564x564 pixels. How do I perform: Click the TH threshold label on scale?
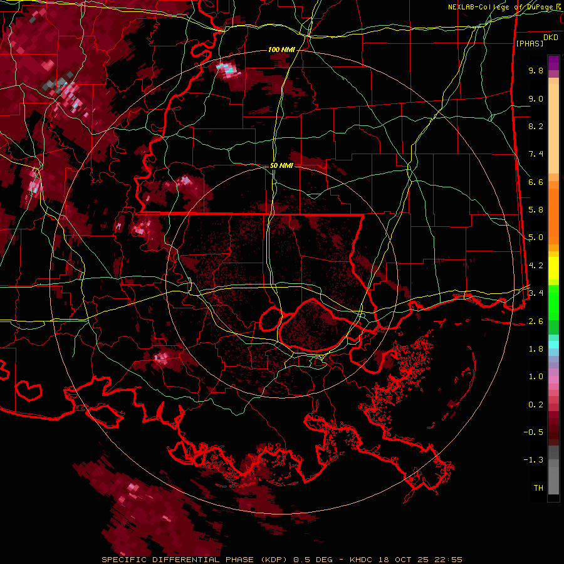pyautogui.click(x=538, y=488)
